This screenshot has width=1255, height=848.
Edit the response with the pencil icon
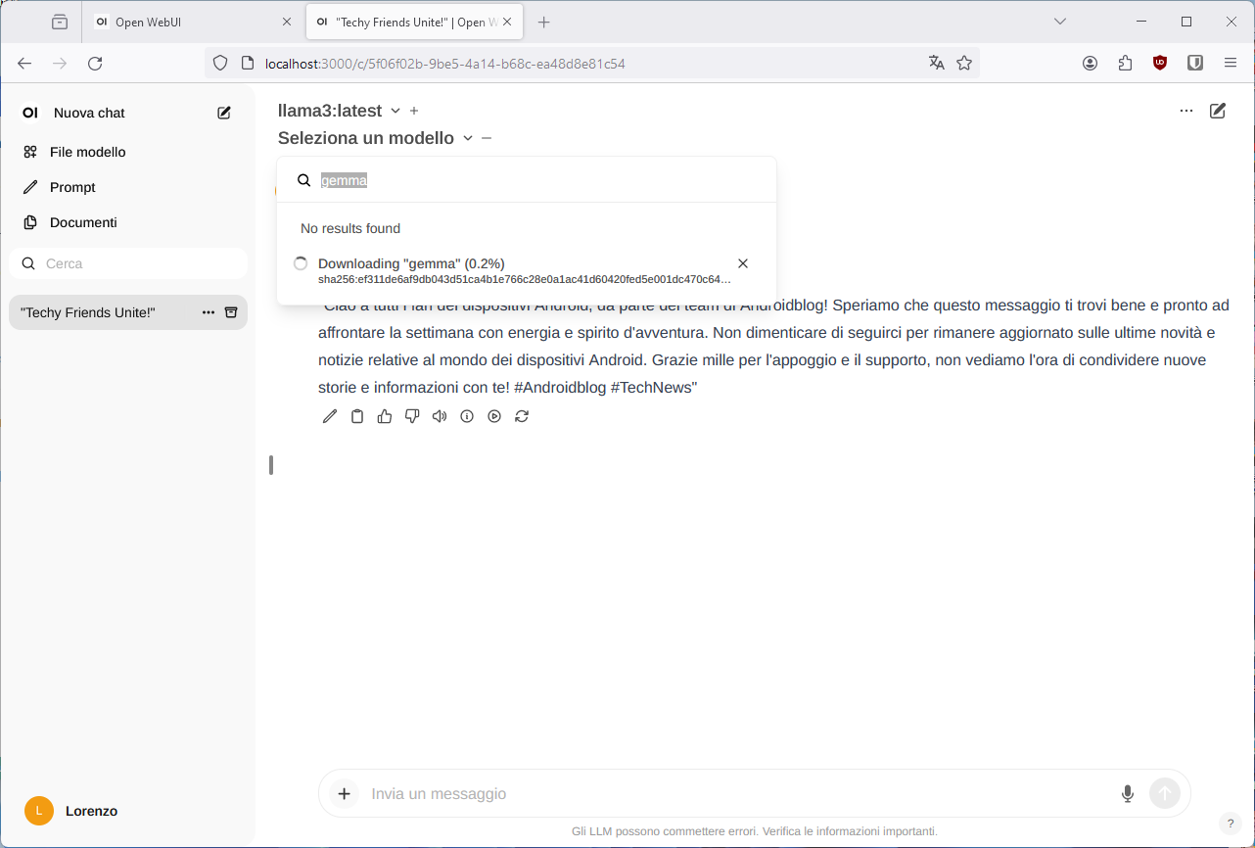point(330,416)
